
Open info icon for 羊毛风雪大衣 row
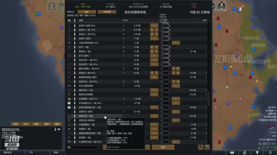pyautogui.click(x=74, y=103)
